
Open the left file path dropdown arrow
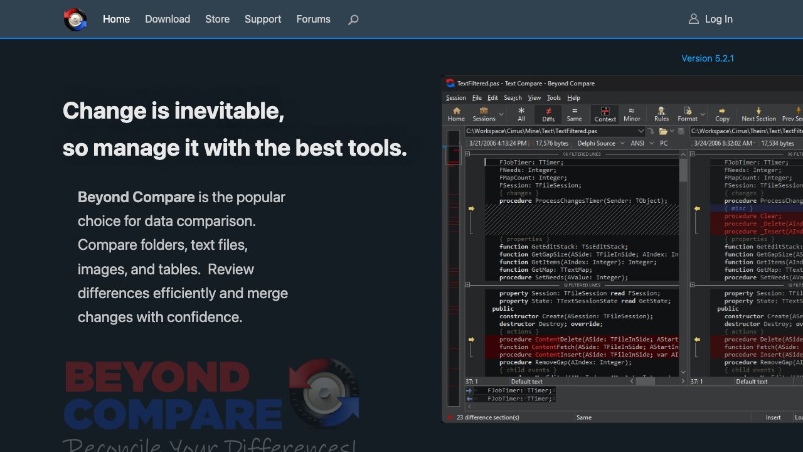pos(641,131)
